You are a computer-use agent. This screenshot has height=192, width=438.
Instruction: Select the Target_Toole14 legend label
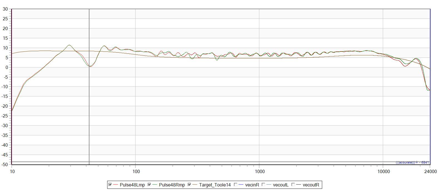[x=215, y=185]
